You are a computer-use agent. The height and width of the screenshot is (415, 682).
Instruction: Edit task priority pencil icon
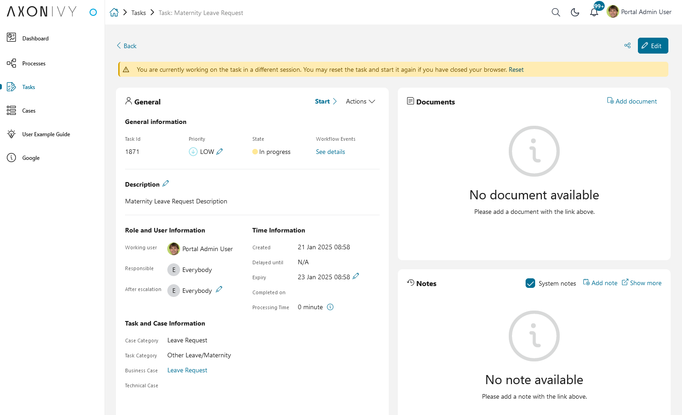[220, 152]
